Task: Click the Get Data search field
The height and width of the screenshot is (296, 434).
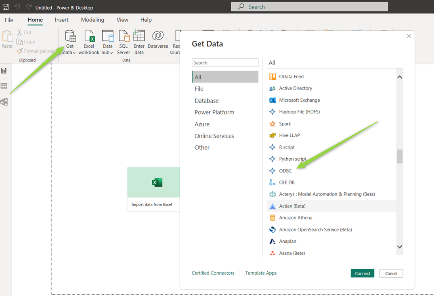Action: (225, 63)
